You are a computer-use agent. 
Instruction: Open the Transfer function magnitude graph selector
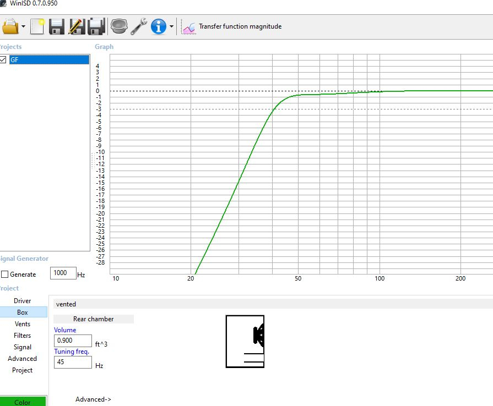pos(232,26)
